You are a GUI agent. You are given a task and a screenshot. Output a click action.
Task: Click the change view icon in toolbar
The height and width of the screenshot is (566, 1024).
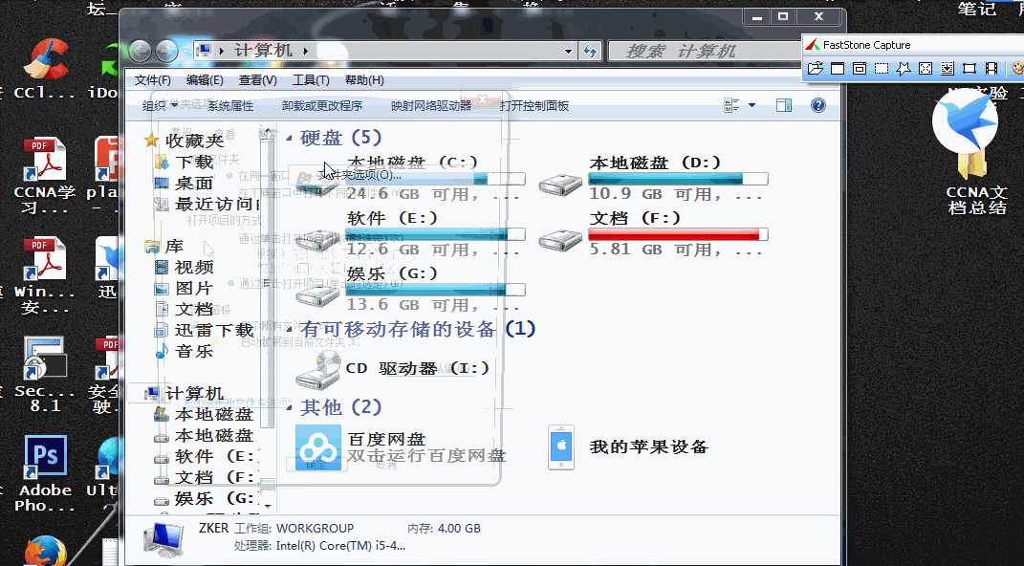point(731,105)
